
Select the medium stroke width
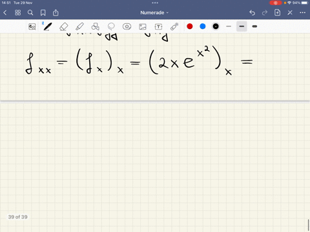(x=242, y=26)
